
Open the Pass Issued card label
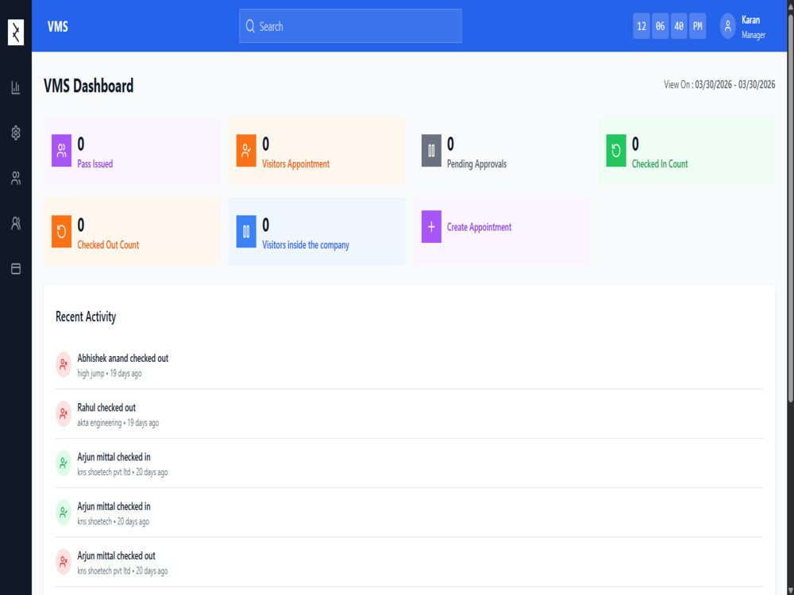click(95, 164)
